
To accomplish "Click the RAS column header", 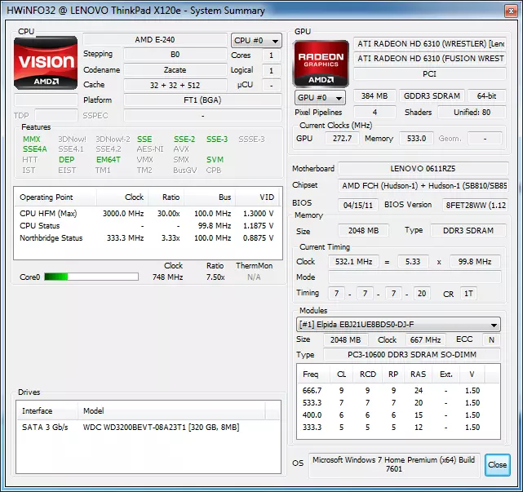I will (418, 375).
